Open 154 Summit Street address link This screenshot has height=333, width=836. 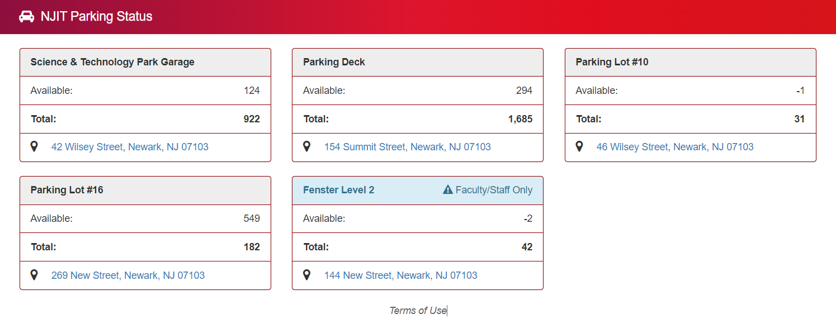(x=408, y=147)
